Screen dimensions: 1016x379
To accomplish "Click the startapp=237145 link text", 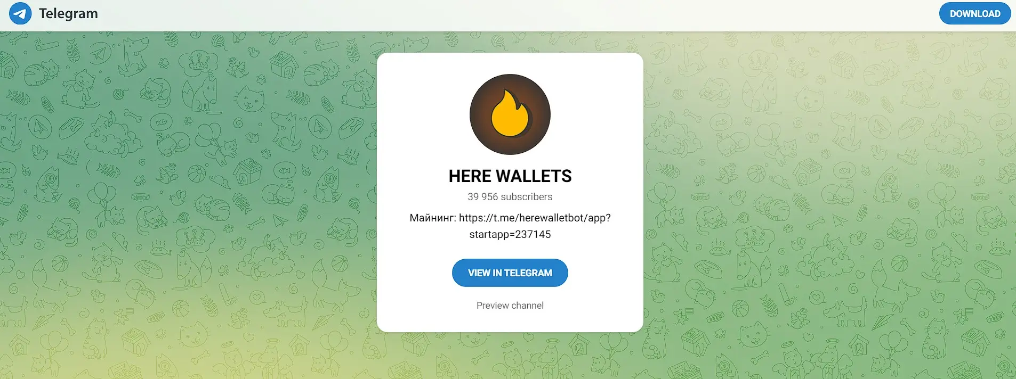I will [510, 234].
